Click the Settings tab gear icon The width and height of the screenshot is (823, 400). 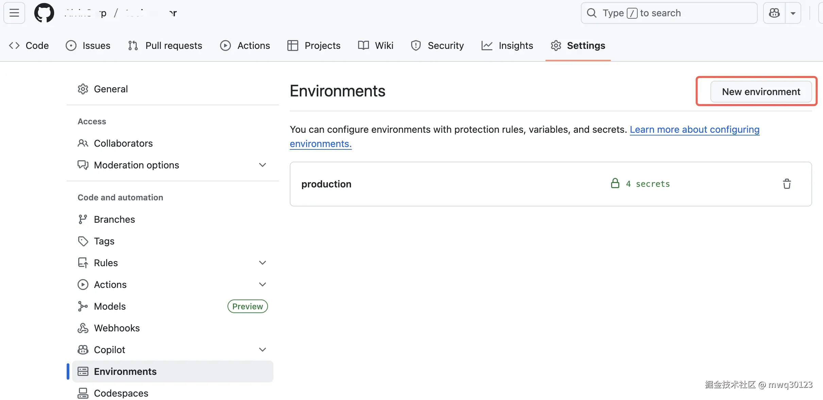click(556, 46)
